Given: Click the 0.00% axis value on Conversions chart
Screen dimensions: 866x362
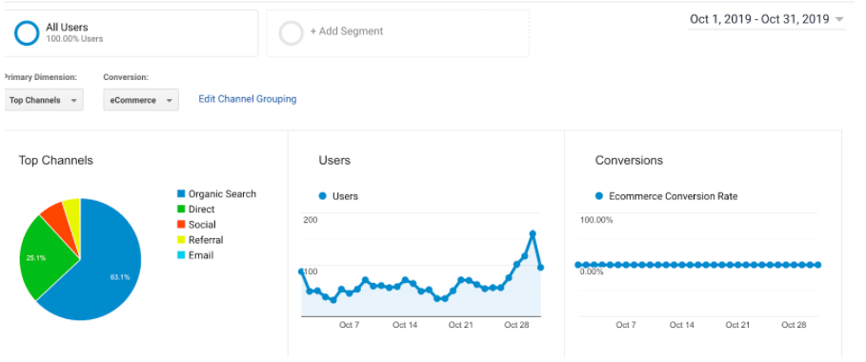Looking at the screenshot, I should (x=592, y=271).
